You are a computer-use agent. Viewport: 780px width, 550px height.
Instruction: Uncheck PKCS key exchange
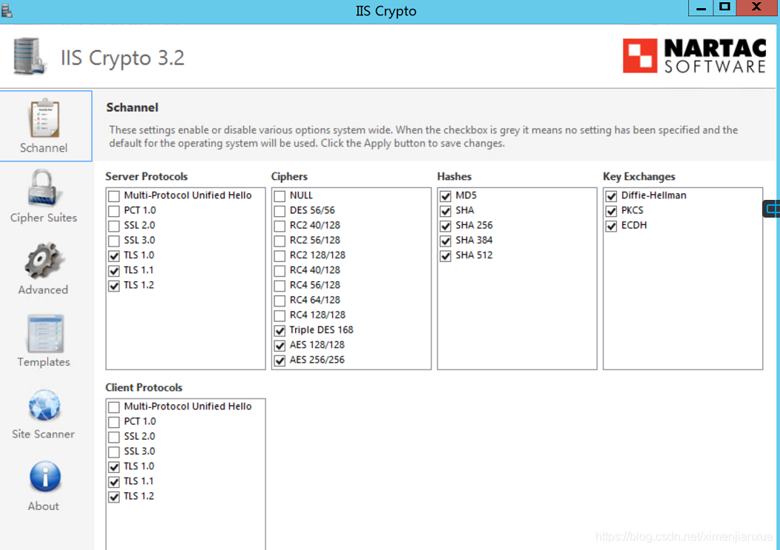point(611,211)
